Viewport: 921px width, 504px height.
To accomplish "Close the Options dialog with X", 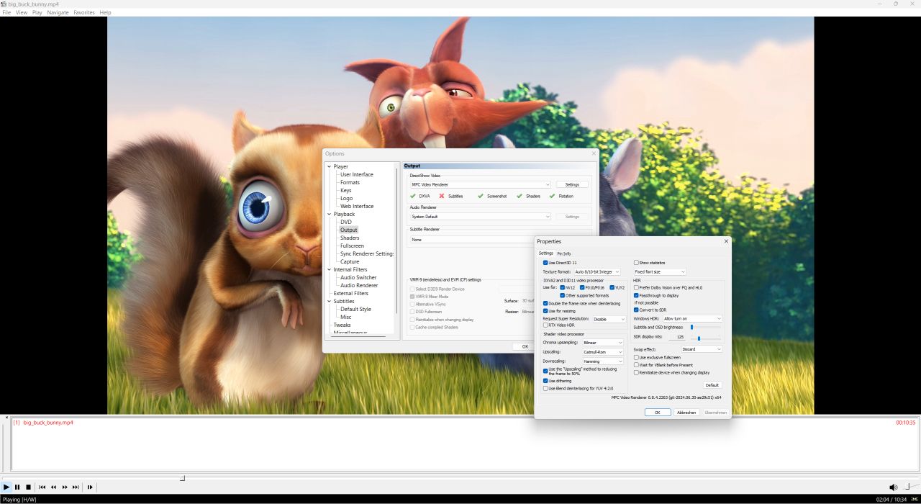I will point(594,153).
